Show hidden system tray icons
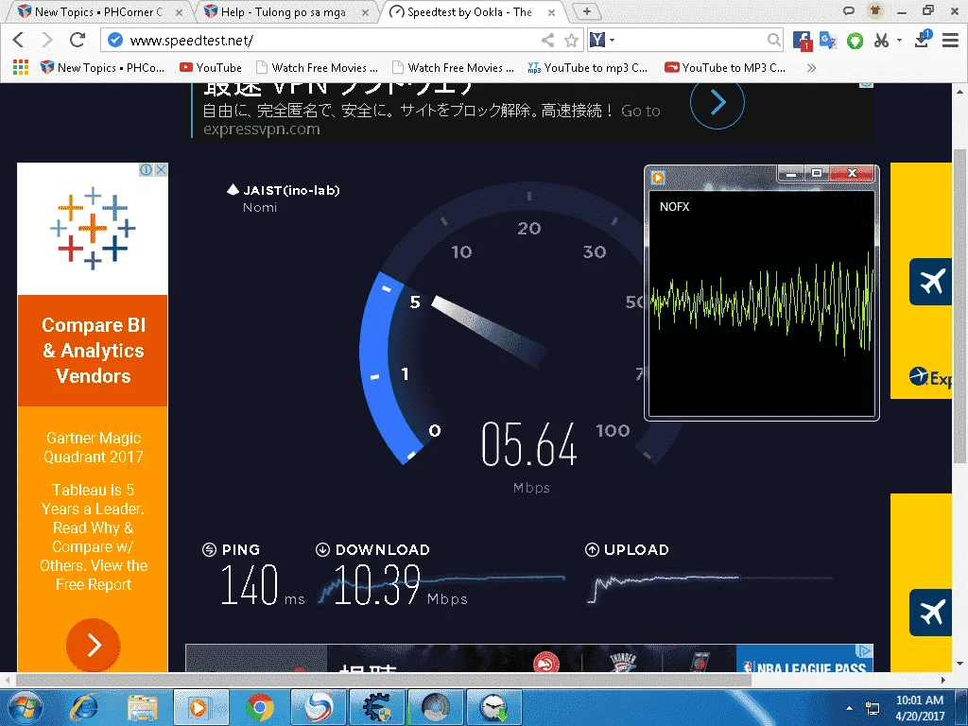The height and width of the screenshot is (726, 968). 850,708
